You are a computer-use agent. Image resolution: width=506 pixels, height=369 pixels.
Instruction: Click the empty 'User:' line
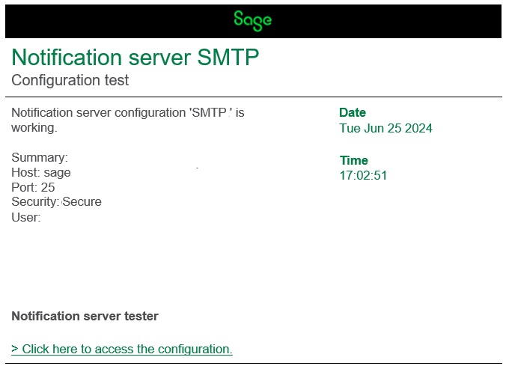(x=25, y=217)
